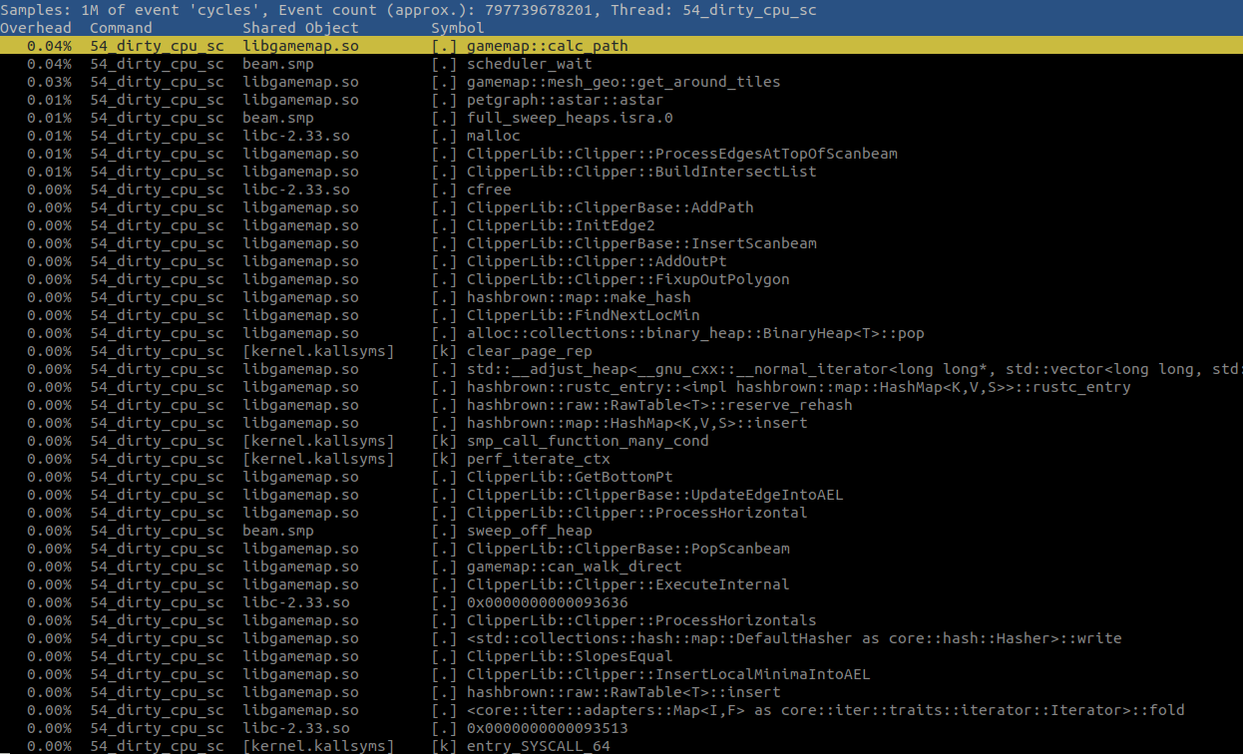Select the malloc entry from libc-2.33.so
This screenshot has height=754, width=1243.
(492, 136)
